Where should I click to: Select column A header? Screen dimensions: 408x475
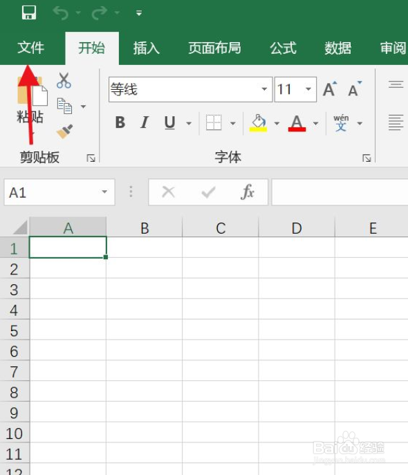click(x=68, y=227)
